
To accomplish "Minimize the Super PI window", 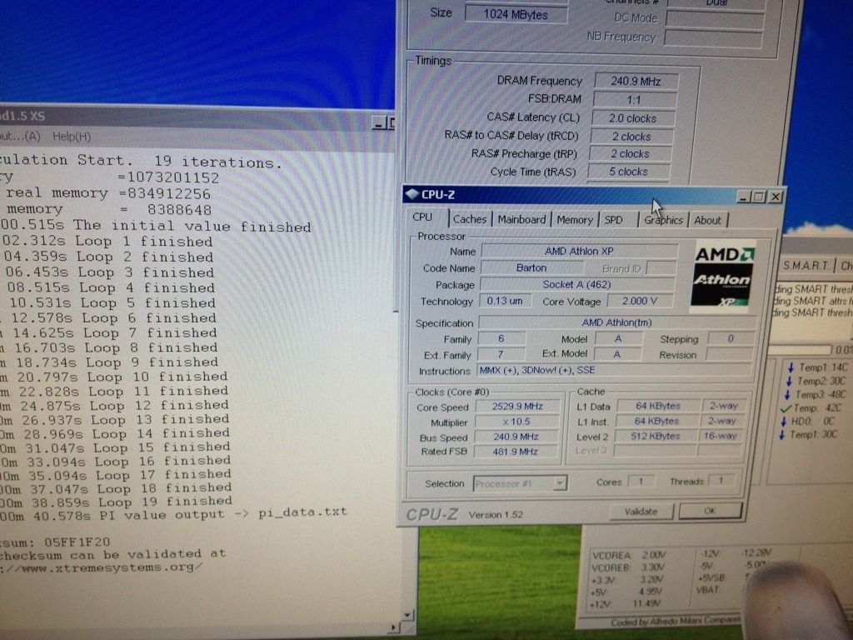I will tap(379, 123).
